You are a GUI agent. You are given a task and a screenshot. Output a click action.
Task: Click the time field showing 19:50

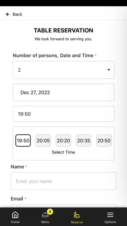pos(63,114)
